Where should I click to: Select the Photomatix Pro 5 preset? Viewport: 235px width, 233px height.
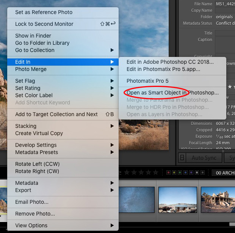(172, 81)
